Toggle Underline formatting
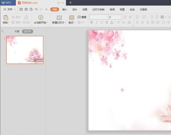 (102, 22)
